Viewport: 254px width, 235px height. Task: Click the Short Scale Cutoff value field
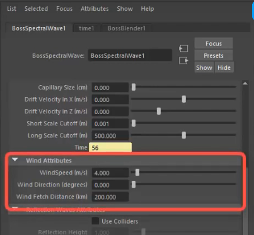click(x=110, y=123)
